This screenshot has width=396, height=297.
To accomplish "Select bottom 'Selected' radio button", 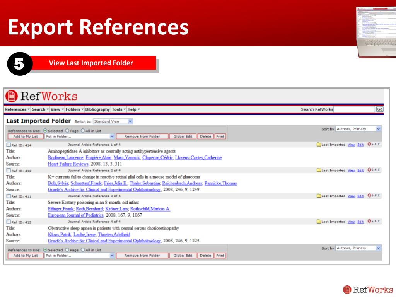I will (45, 250).
